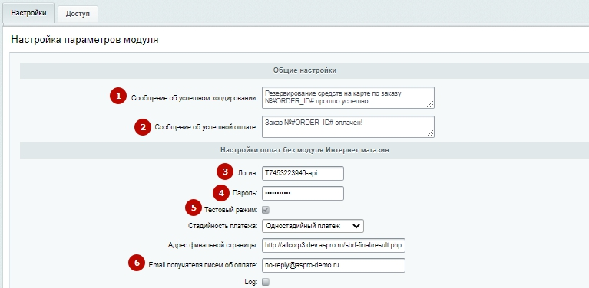Enable the Log checkbox
The height and width of the screenshot is (288, 589).
(x=266, y=282)
